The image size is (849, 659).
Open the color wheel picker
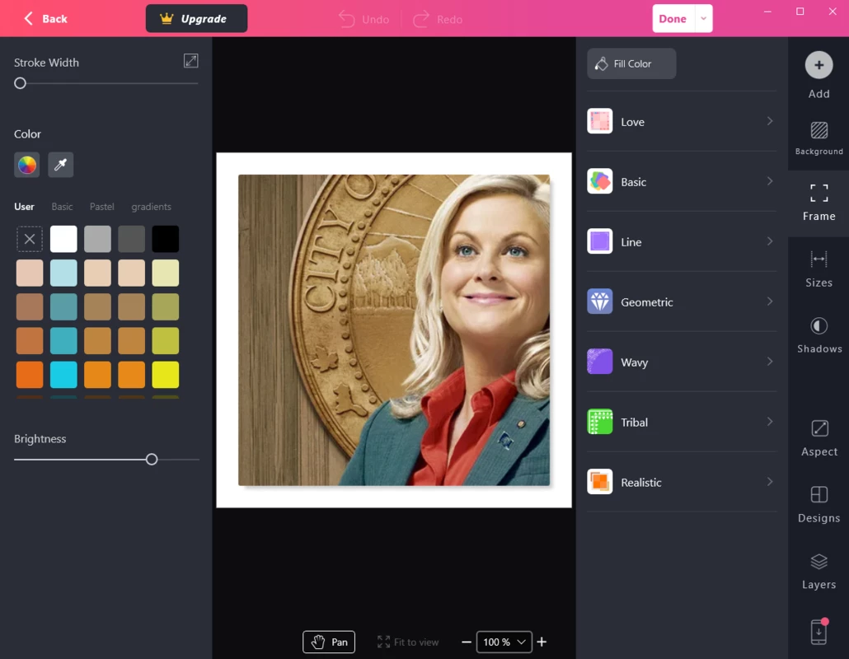pos(26,165)
